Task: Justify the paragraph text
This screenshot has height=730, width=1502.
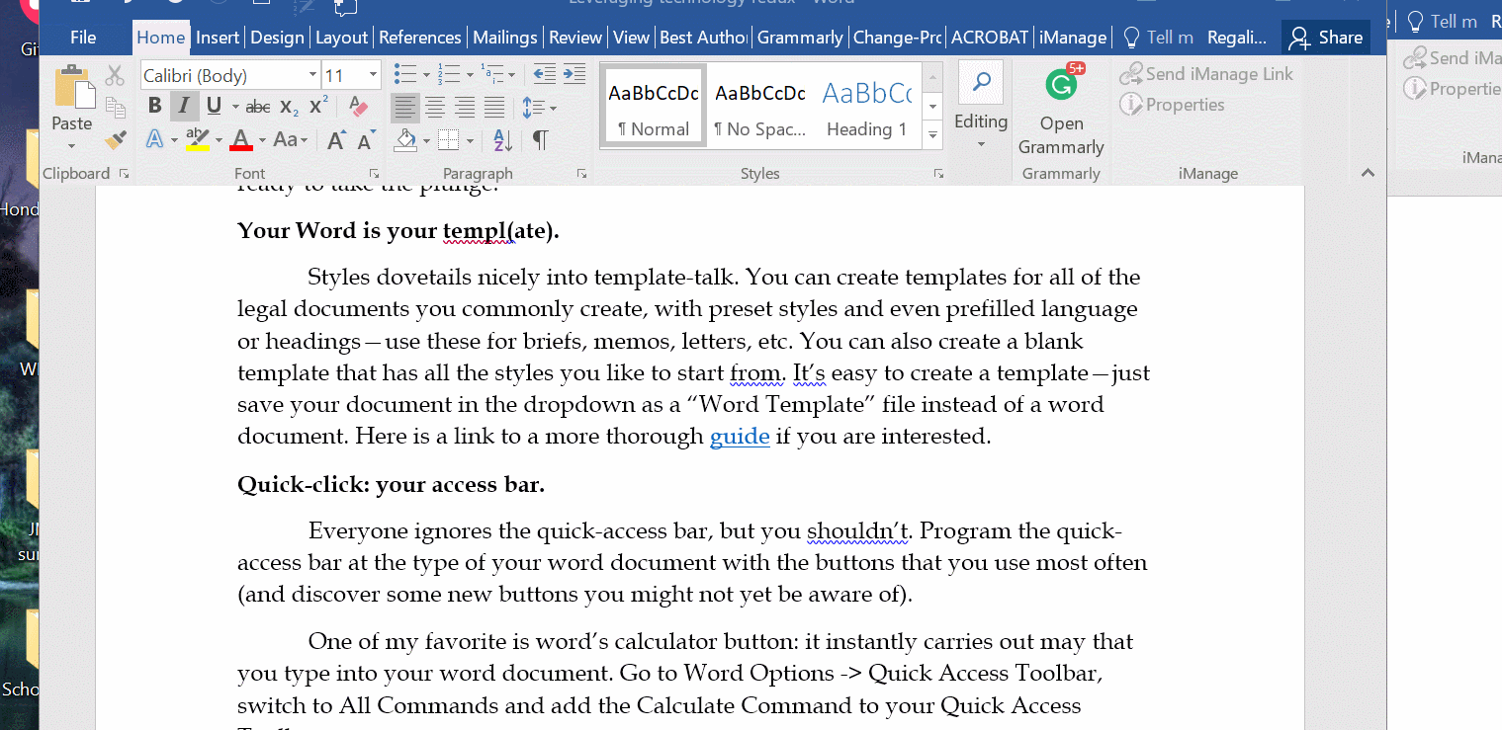Action: click(x=495, y=107)
